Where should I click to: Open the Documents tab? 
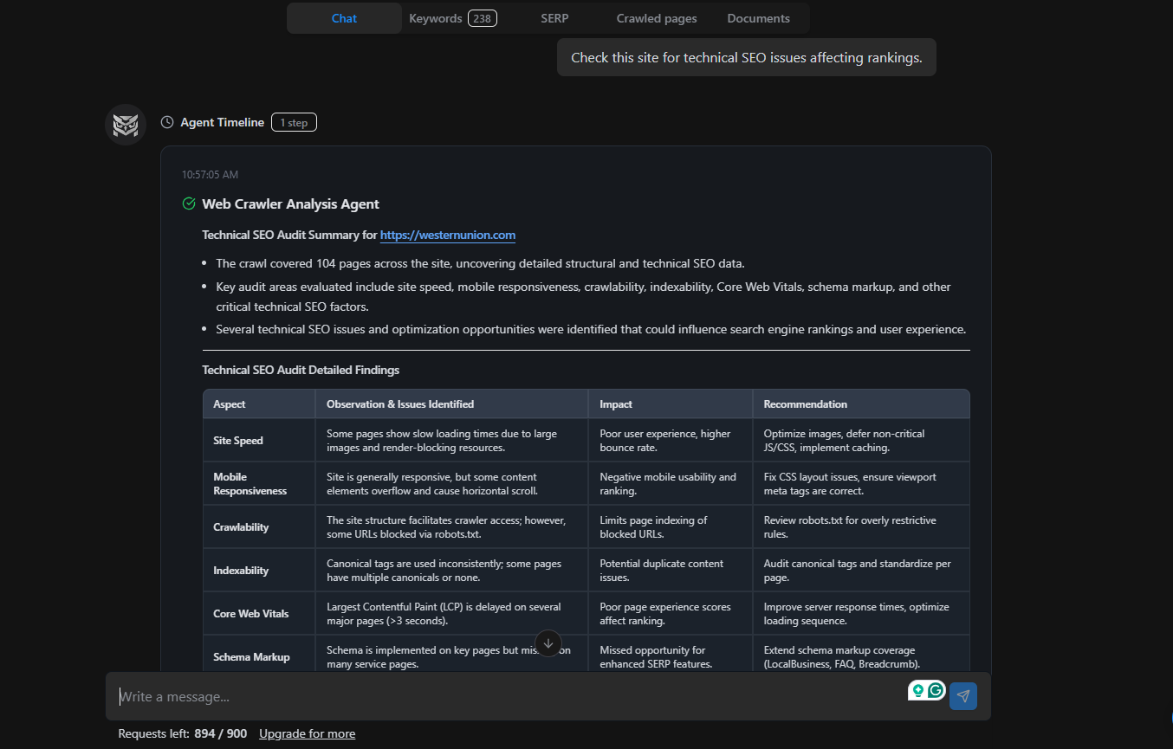(x=758, y=17)
